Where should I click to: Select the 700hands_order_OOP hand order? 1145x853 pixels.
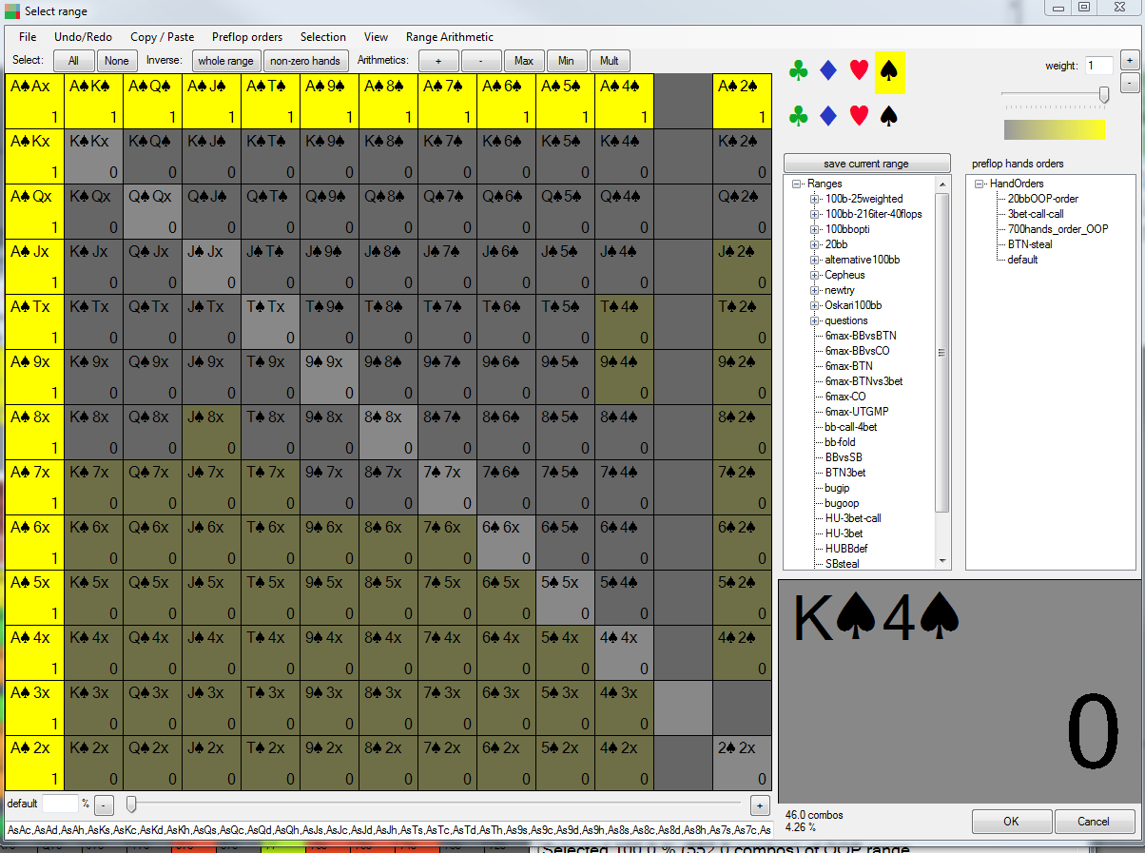click(x=1058, y=229)
